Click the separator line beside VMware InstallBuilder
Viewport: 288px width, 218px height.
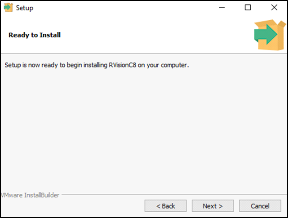tap(171, 195)
